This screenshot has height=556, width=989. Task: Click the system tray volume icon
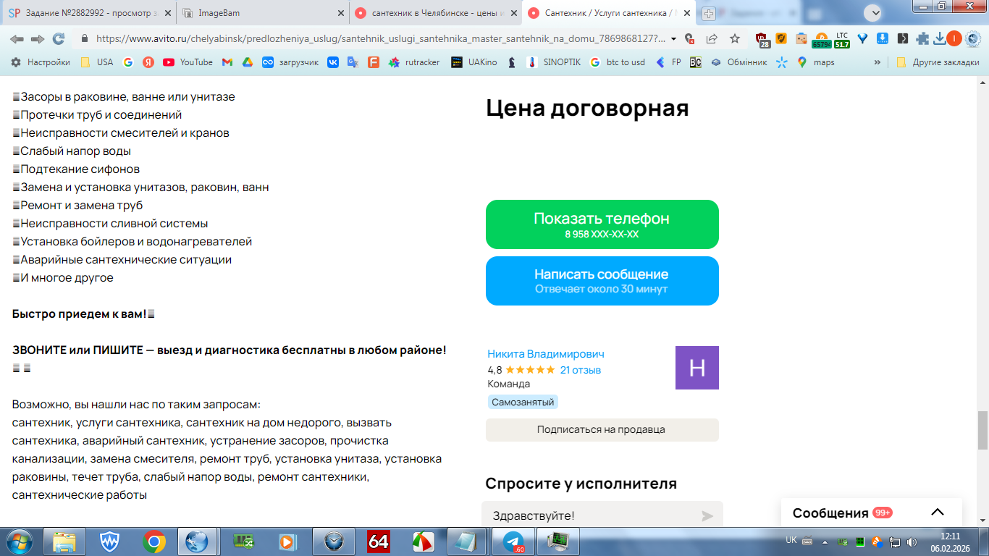tap(911, 542)
